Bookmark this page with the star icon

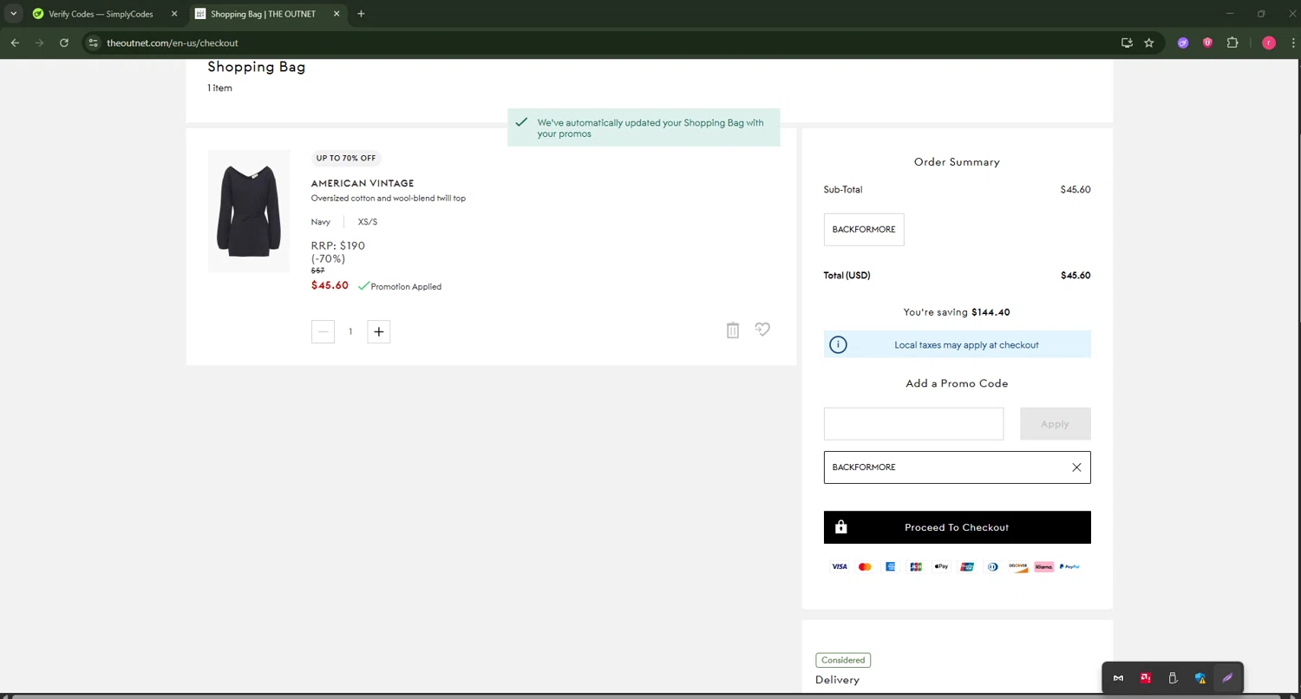point(1149,42)
